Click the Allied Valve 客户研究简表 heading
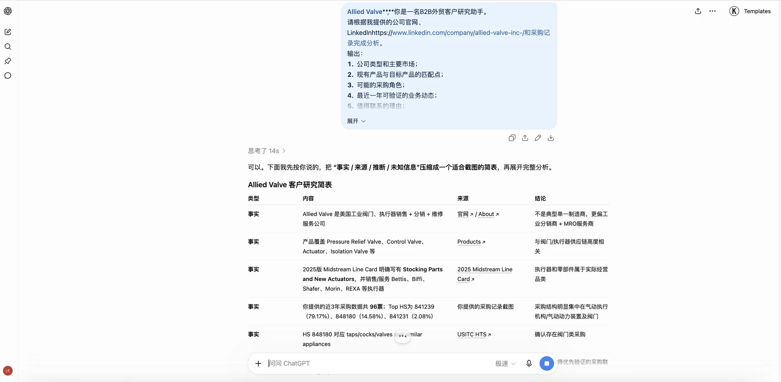781x382 pixels. [x=290, y=185]
